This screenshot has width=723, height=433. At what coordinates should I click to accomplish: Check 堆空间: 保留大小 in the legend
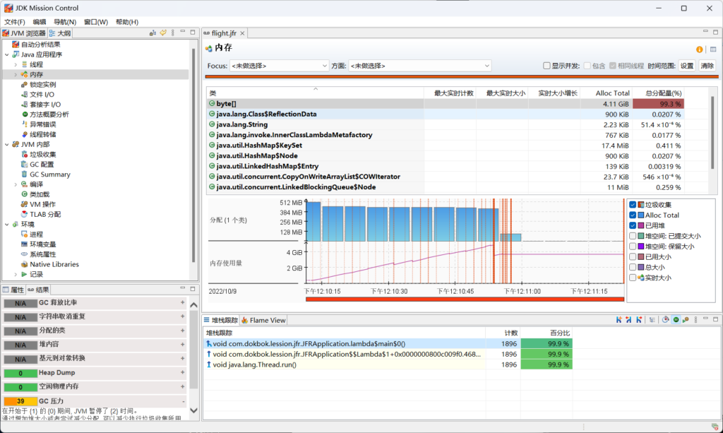[633, 247]
